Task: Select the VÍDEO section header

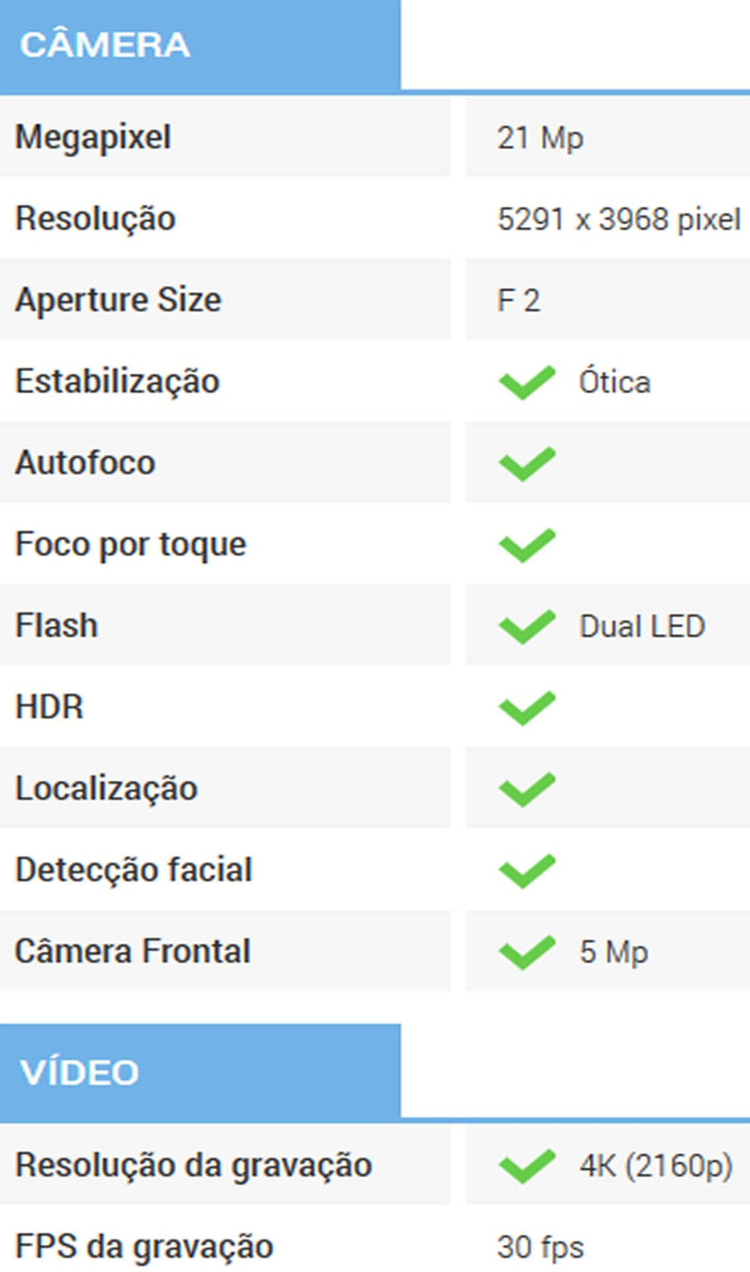Action: 80,1073
